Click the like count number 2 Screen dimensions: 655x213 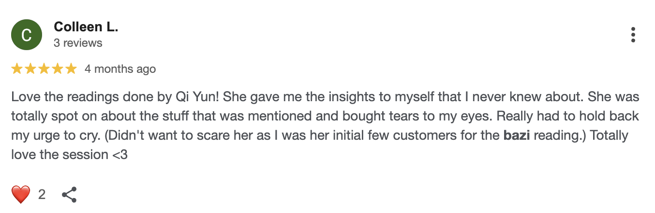42,194
